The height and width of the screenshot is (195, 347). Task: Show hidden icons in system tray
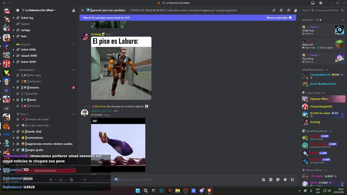[299, 191]
